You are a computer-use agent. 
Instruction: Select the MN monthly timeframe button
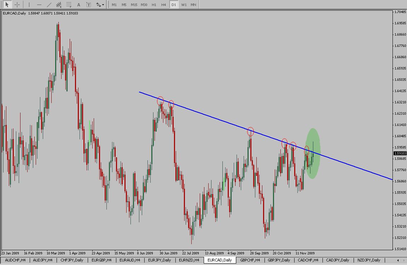[193, 5]
